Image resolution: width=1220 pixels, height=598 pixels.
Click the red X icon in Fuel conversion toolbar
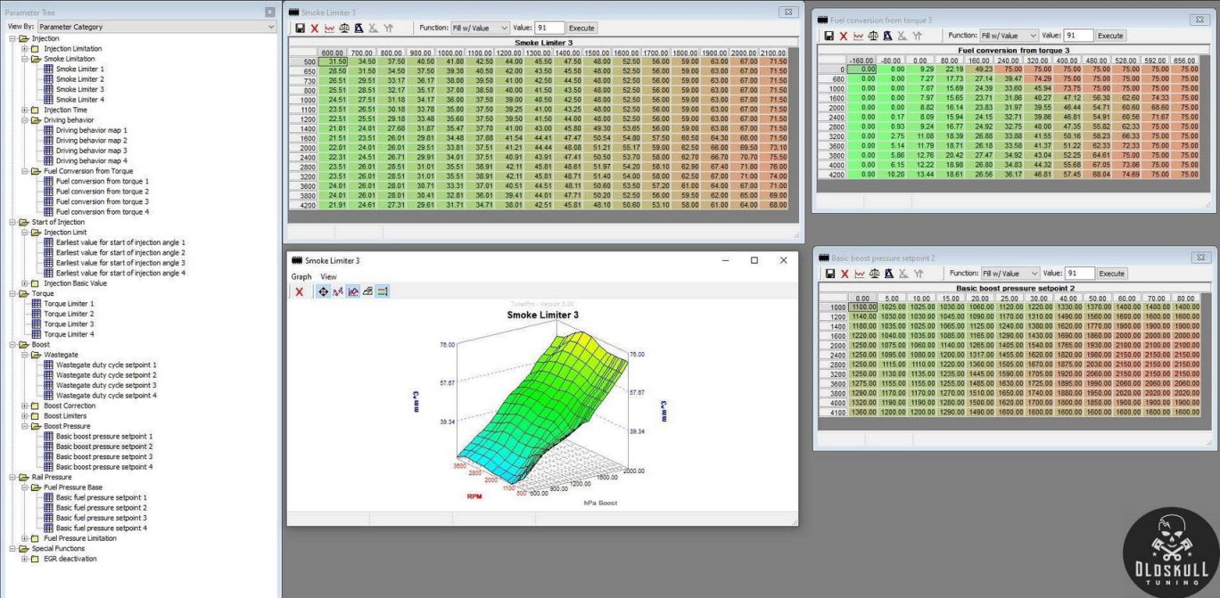(x=844, y=36)
